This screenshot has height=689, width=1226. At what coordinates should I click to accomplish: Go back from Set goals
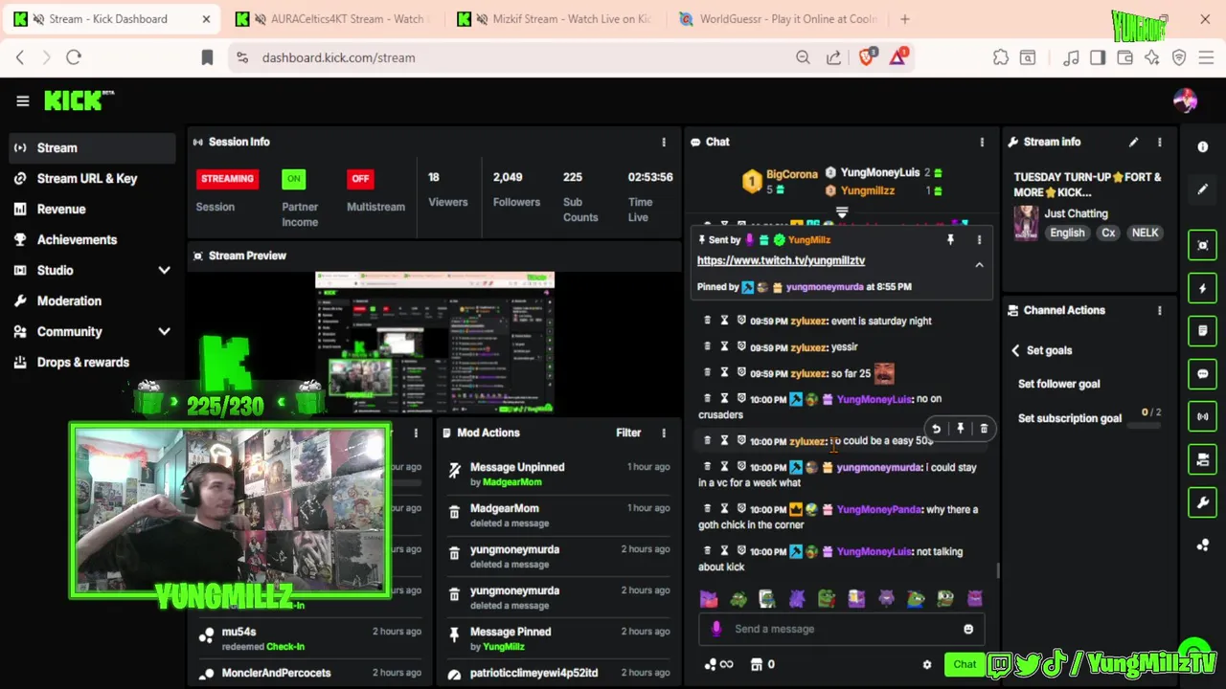tap(1015, 350)
